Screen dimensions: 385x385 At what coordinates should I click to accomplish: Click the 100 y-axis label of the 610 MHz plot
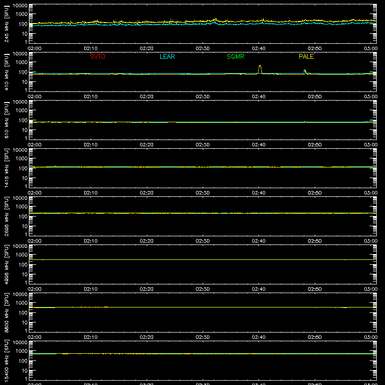tap(23, 120)
